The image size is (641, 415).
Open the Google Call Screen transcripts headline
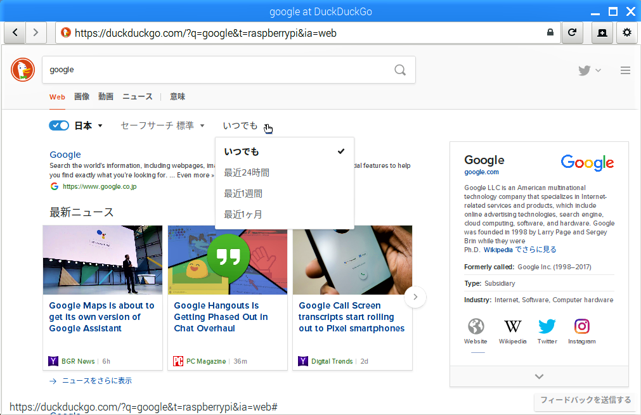click(x=352, y=317)
